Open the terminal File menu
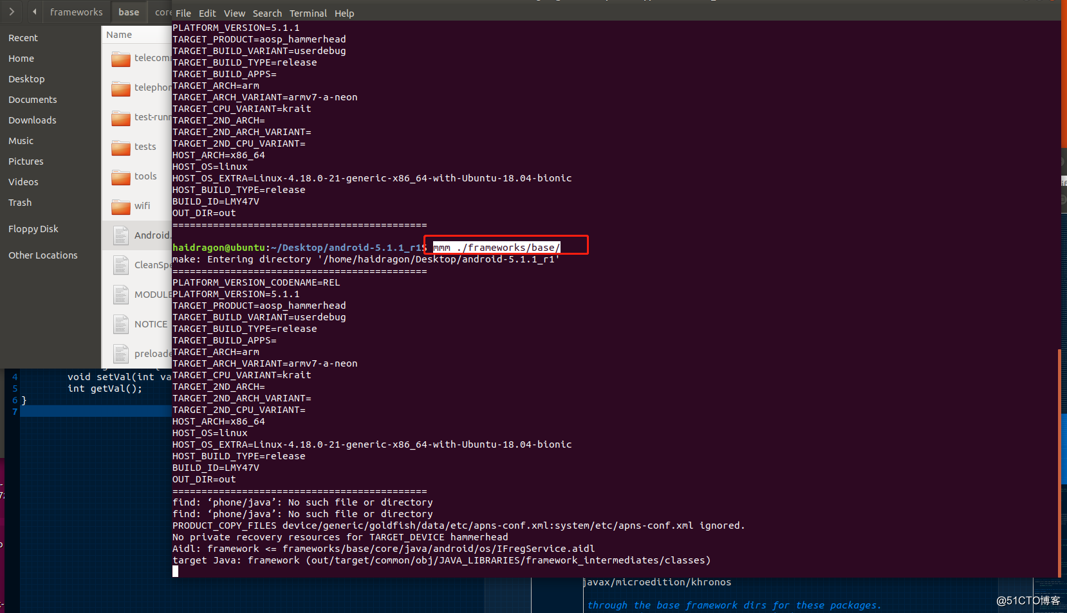The height and width of the screenshot is (613, 1067). [183, 13]
